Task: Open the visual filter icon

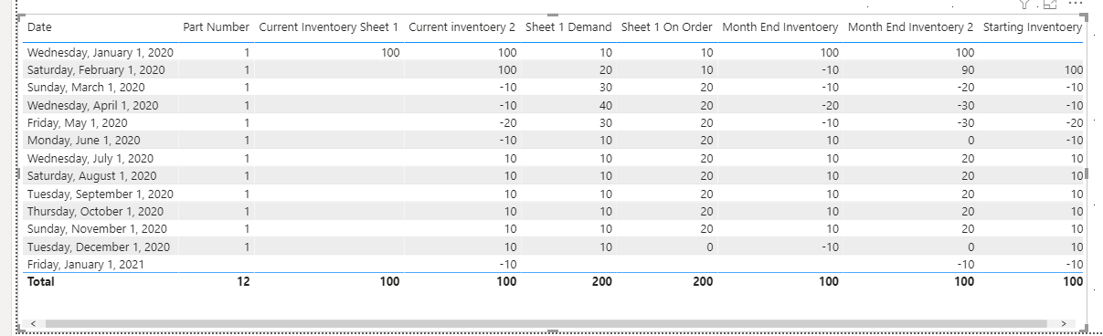Action: [x=1024, y=4]
